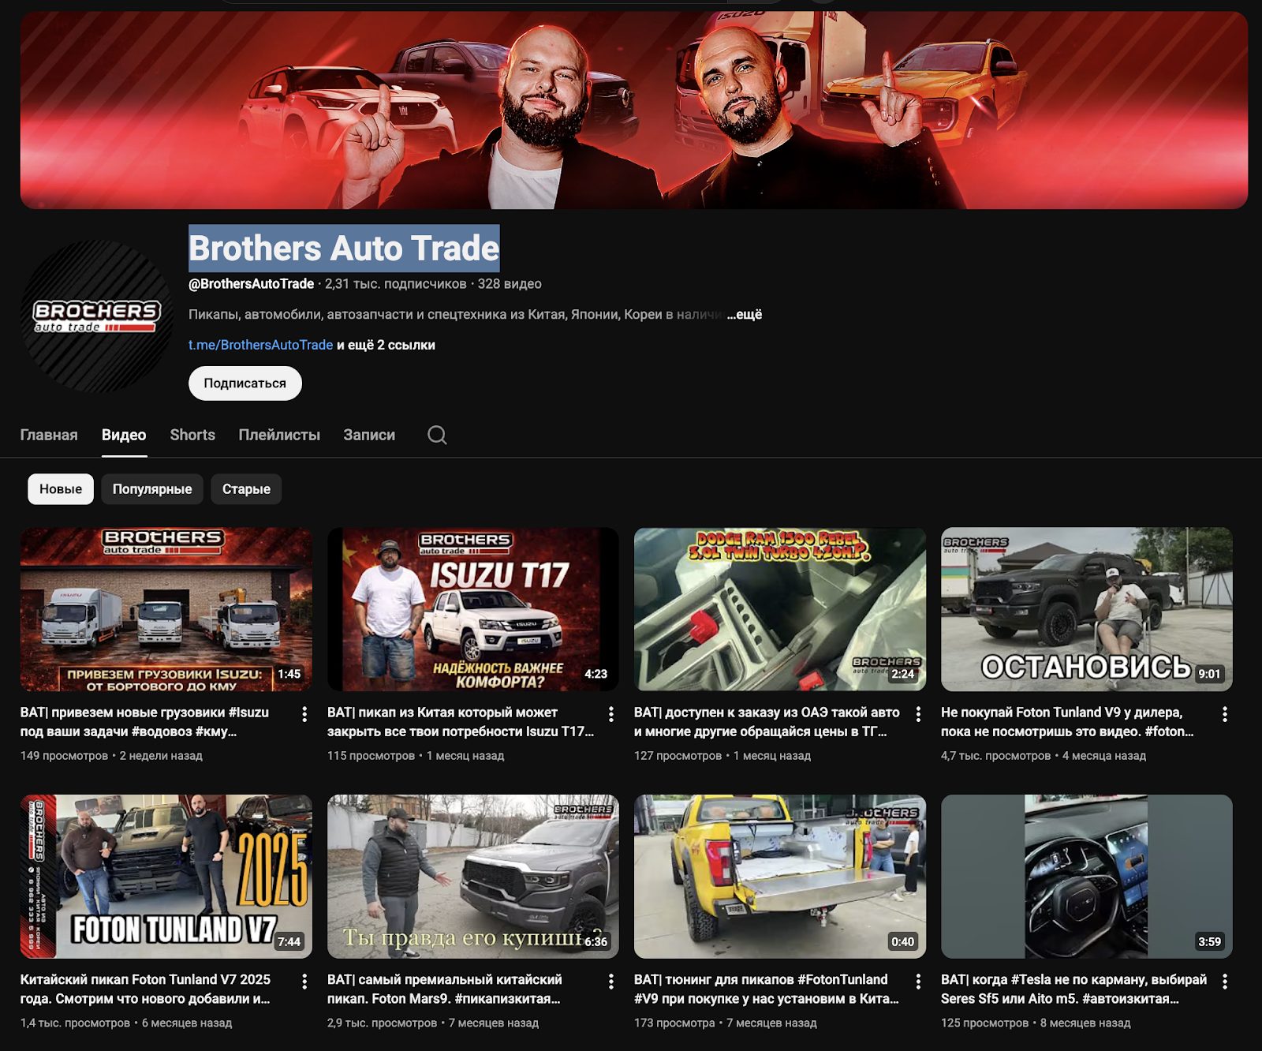
Task: Open title 'Китайский пикап Foton Tunland V7 2025'
Action: tap(145, 989)
